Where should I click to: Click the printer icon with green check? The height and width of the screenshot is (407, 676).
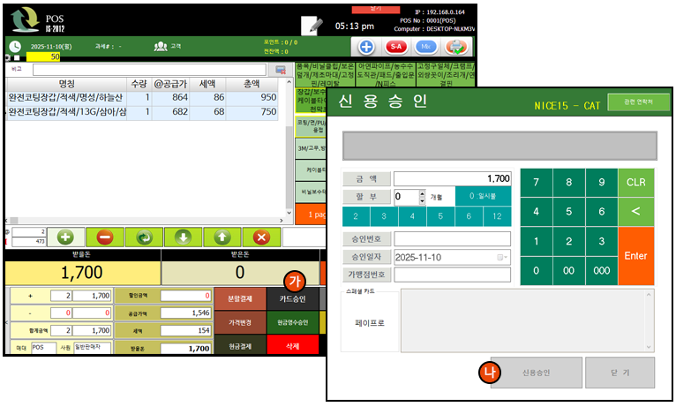(x=456, y=47)
